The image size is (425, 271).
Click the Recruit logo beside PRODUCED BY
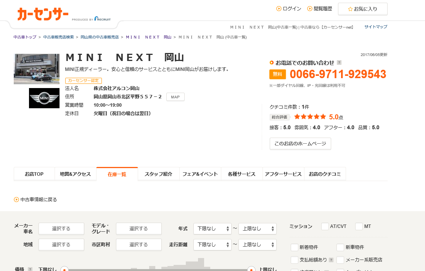pos(103,19)
